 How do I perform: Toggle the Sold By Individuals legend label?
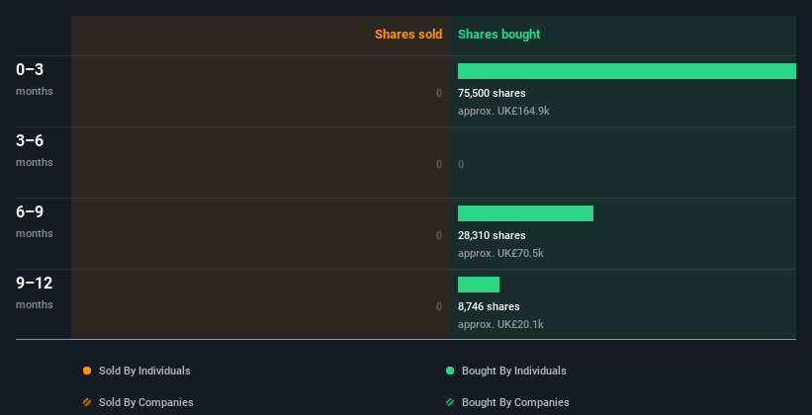point(144,371)
